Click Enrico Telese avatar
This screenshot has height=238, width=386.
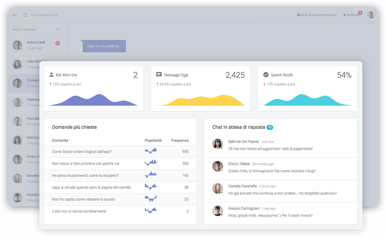(218, 166)
